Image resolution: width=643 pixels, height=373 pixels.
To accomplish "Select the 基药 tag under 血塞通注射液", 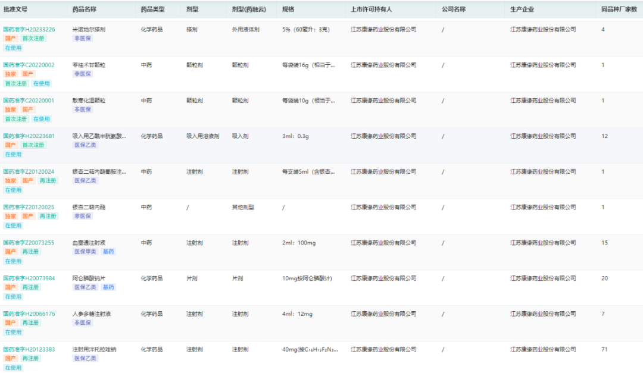I will point(108,252).
